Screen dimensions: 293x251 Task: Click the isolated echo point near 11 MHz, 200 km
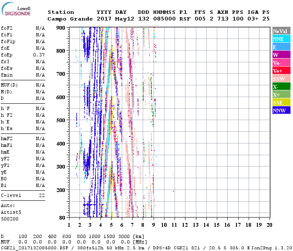point(173,191)
